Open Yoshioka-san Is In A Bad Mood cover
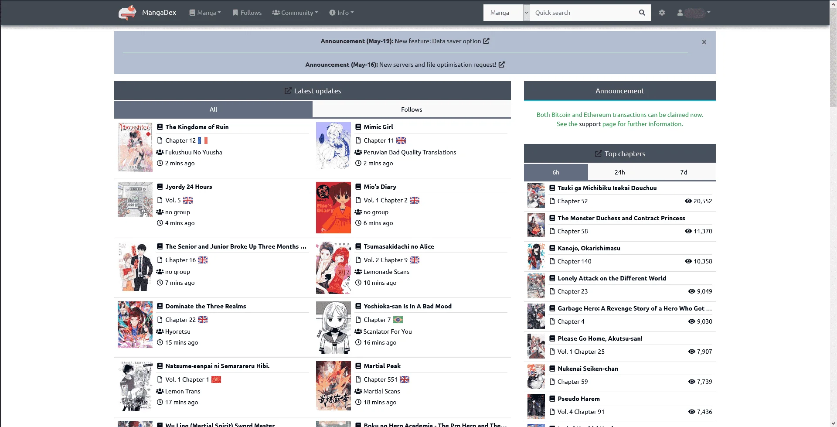The width and height of the screenshot is (837, 427). click(x=333, y=328)
